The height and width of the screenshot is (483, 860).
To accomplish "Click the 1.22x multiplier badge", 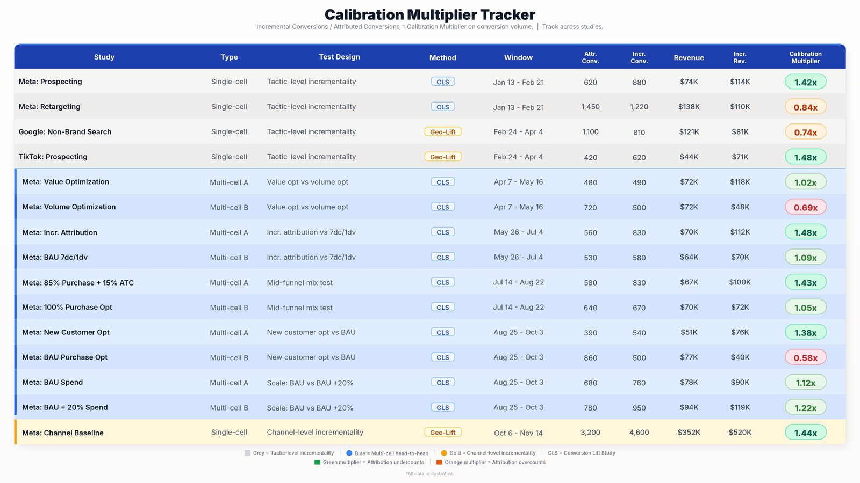I will click(x=805, y=407).
